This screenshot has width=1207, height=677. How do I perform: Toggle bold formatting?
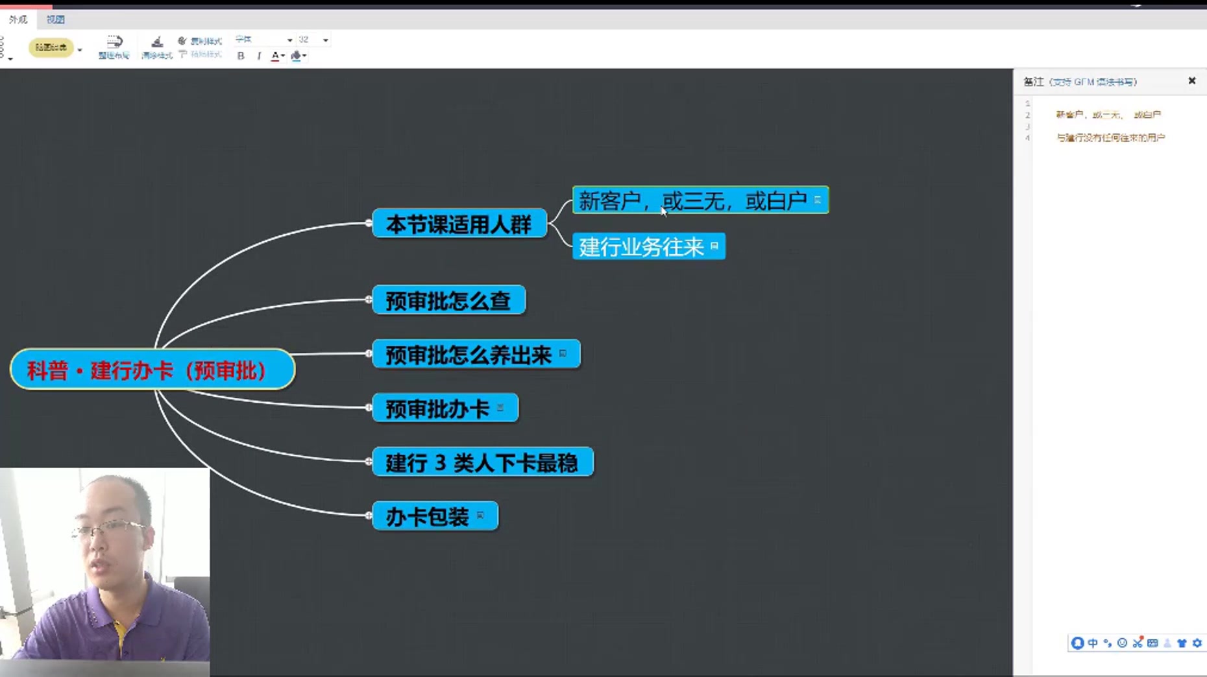pos(241,56)
